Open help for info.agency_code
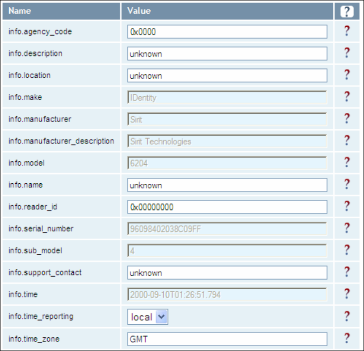Screen dimensions: 364x351 pyautogui.click(x=347, y=31)
